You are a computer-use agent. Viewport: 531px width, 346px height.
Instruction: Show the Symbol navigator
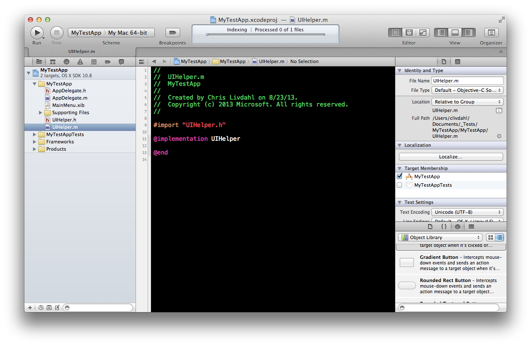tap(53, 62)
